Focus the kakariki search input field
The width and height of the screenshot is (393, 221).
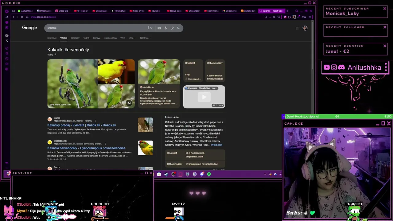click(x=97, y=28)
